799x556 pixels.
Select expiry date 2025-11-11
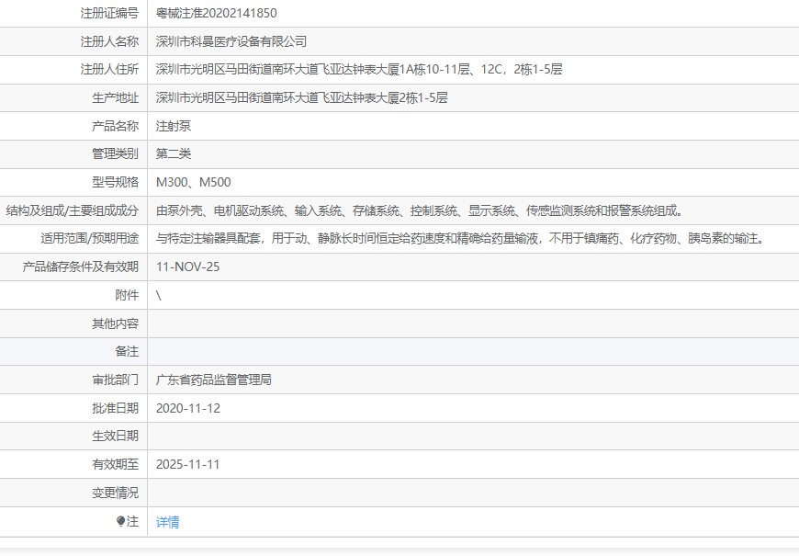click(188, 464)
